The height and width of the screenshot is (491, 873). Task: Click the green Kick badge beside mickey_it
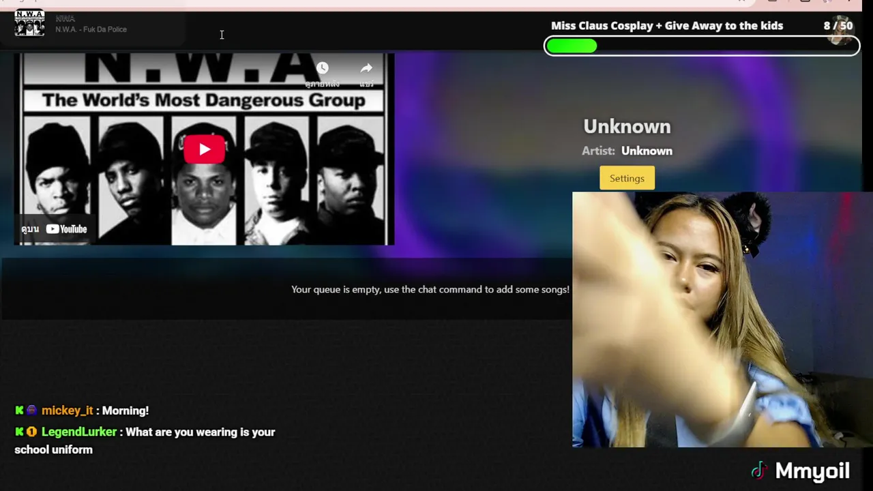[x=19, y=411]
